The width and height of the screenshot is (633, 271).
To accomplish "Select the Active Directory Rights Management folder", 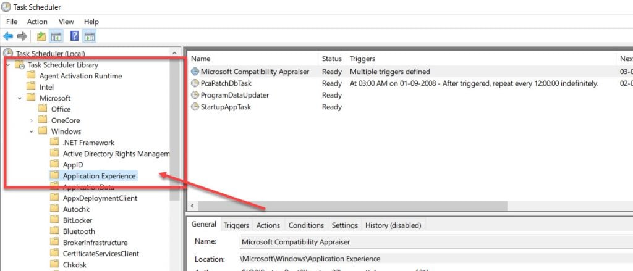I will 116,154.
